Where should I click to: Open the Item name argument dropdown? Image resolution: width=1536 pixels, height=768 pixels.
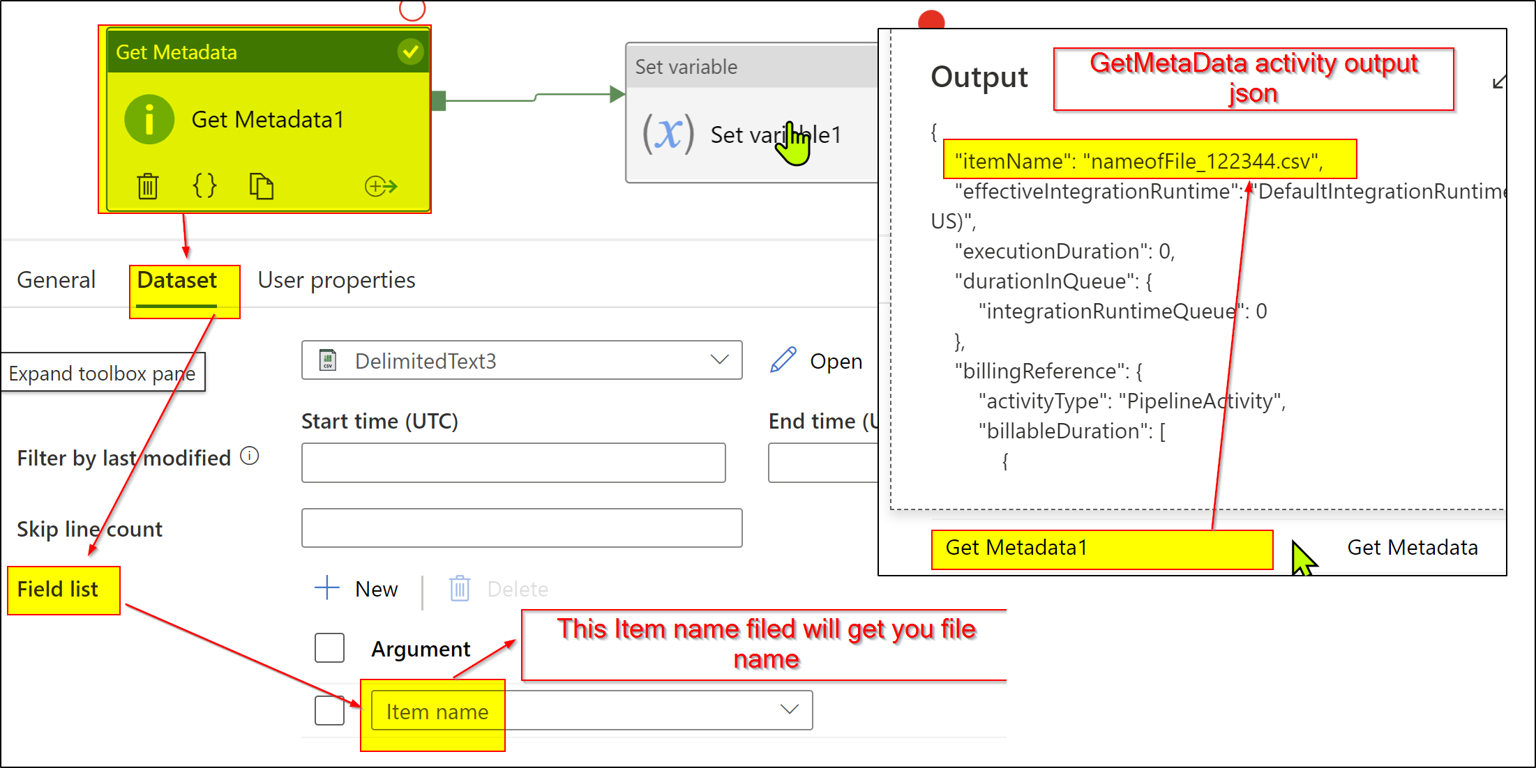[789, 709]
